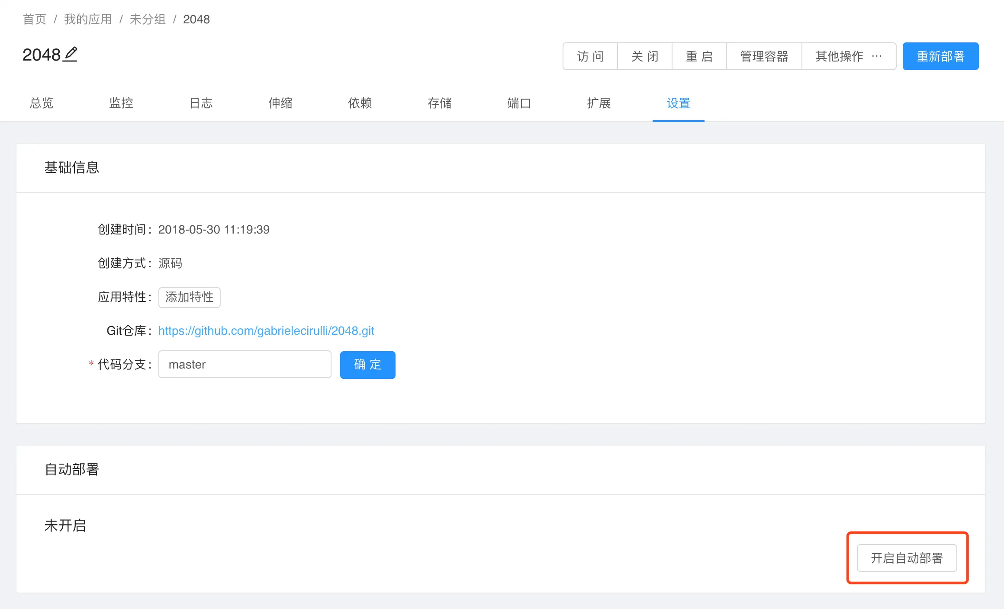Restart the app with the 重启 button
This screenshot has height=609, width=1004.
coord(699,56)
